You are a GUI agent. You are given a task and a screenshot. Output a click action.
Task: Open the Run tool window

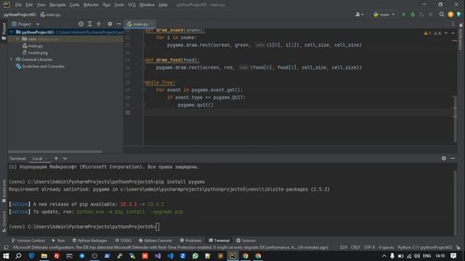coord(58,240)
